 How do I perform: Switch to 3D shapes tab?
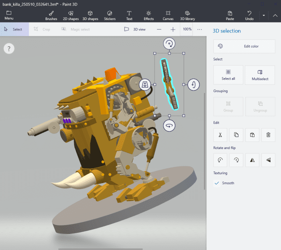point(90,16)
